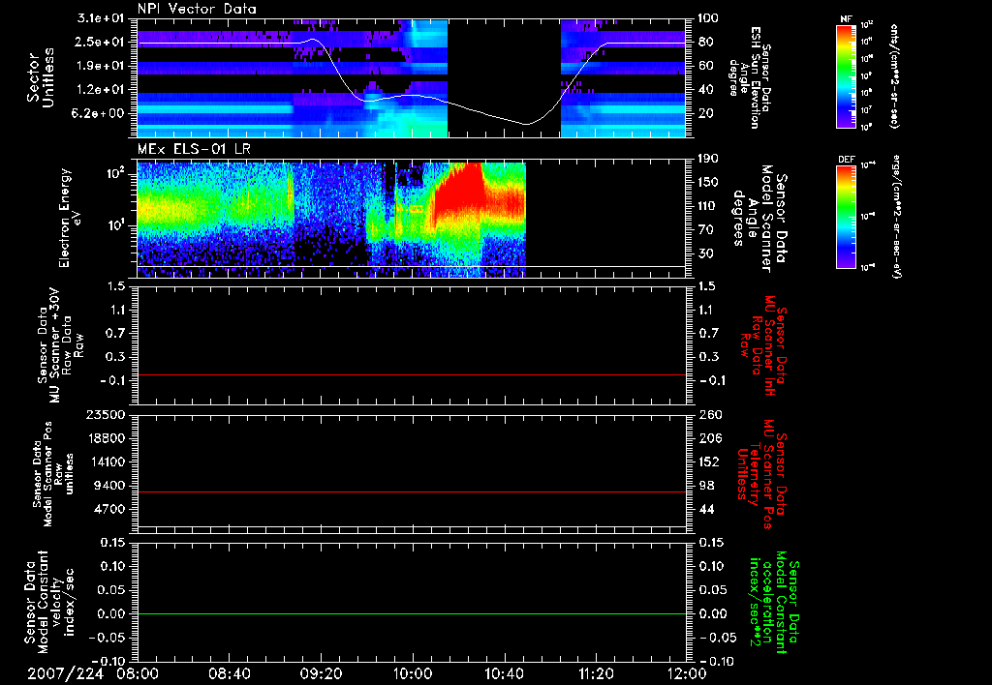Click the 10:00 time axis label
The image size is (992, 685).
(413, 673)
